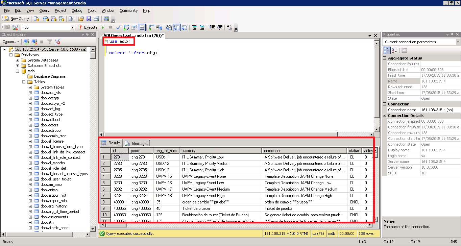
Task: Click the green Debug play icon
Action: click(103, 27)
